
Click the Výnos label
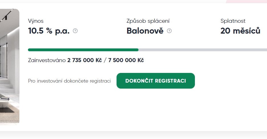coord(36,21)
